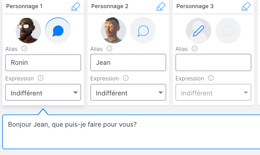Click Personnage 3 greyed speech bubble
This screenshot has height=155, width=260.
pos(228,31)
